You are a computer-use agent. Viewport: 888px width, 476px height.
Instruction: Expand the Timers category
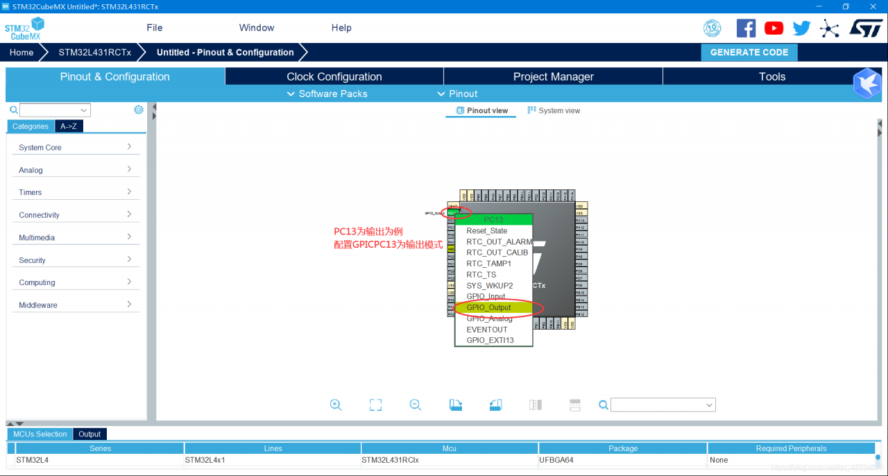coord(76,192)
